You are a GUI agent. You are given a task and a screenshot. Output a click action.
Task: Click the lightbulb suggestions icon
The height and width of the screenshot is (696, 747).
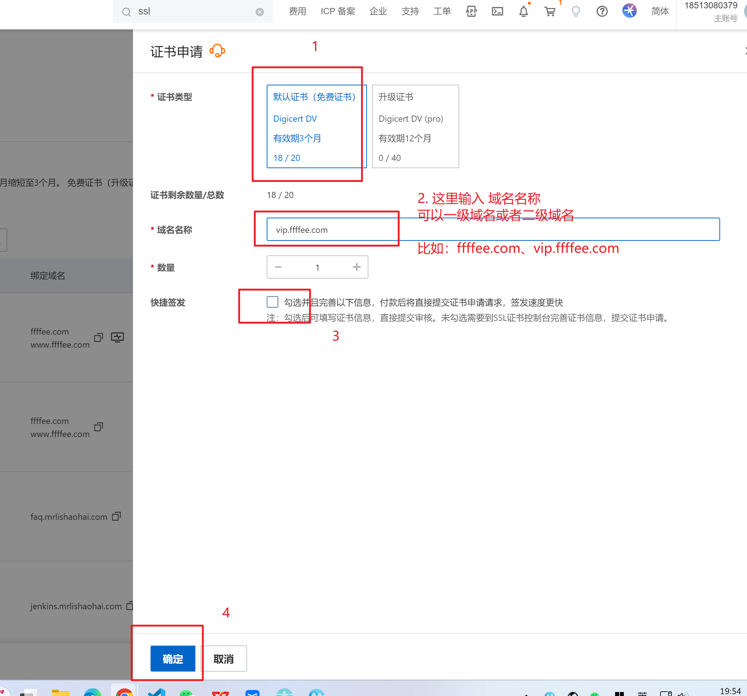tap(576, 12)
